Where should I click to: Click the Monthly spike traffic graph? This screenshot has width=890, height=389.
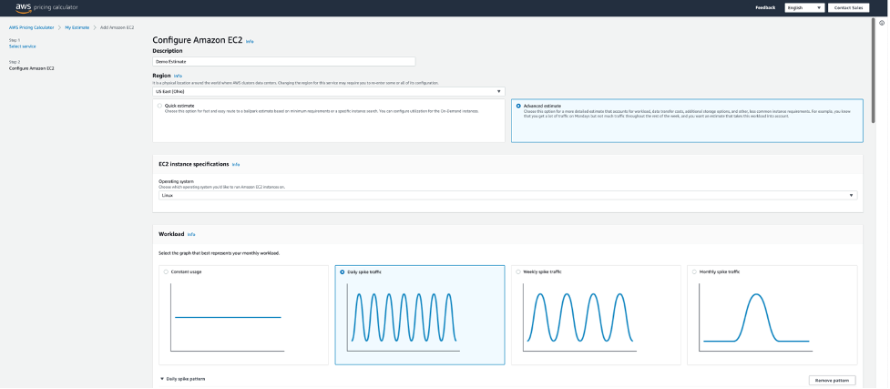tap(756, 317)
